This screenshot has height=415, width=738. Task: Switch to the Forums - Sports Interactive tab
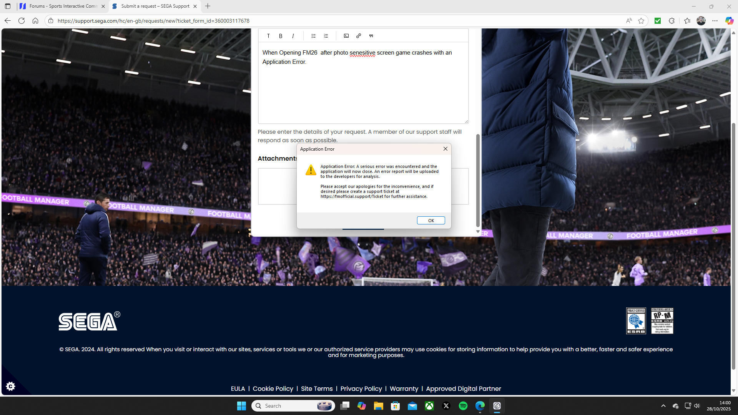(x=63, y=6)
